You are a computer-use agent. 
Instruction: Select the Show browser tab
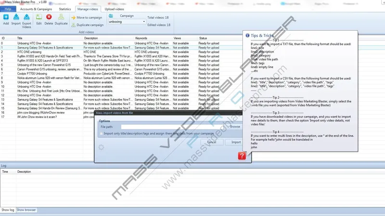coord(26,210)
